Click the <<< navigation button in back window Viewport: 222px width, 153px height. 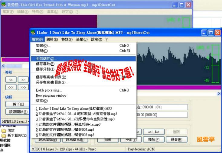pyautogui.click(x=11, y=87)
